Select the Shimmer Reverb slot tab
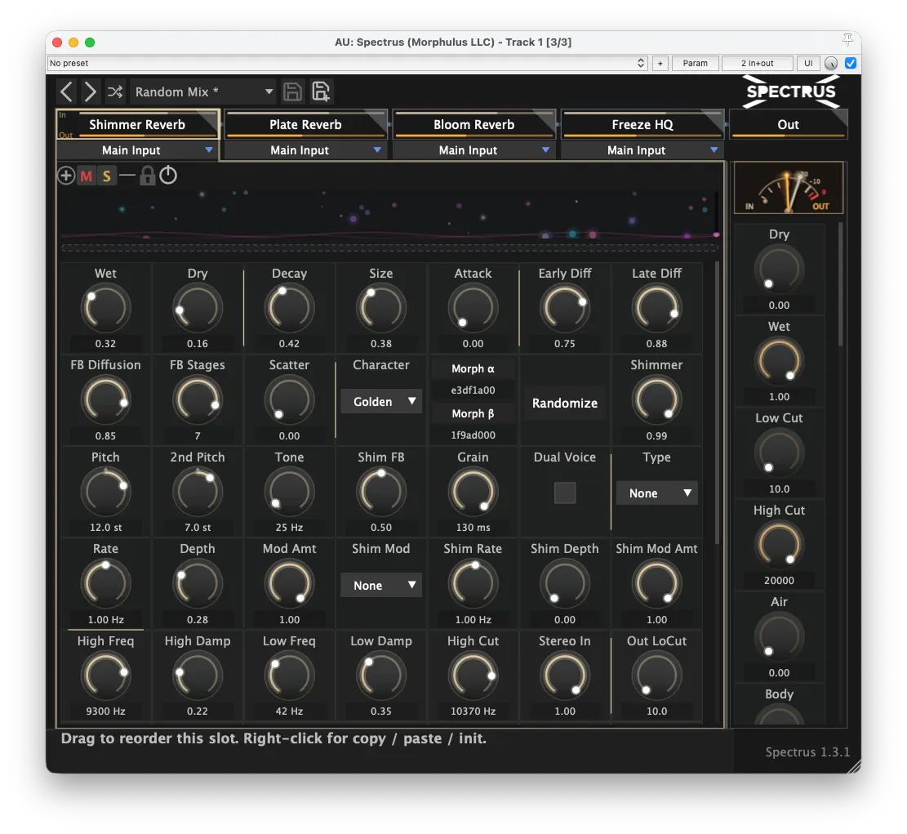Image resolution: width=907 pixels, height=834 pixels. (137, 124)
